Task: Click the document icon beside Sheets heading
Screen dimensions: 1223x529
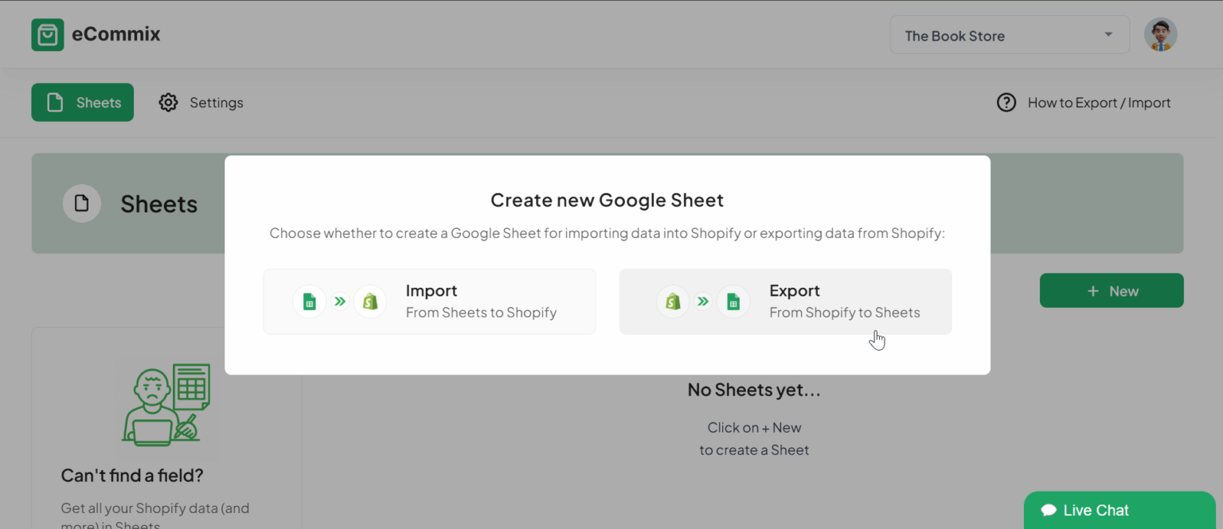Action: [82, 204]
